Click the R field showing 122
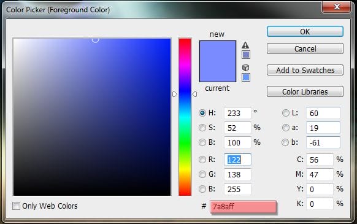The height and width of the screenshot is (224, 357). click(237, 160)
